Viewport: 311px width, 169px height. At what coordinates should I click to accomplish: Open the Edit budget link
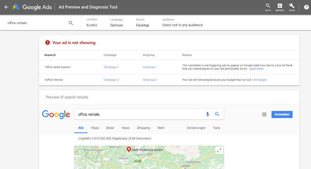(x=259, y=80)
